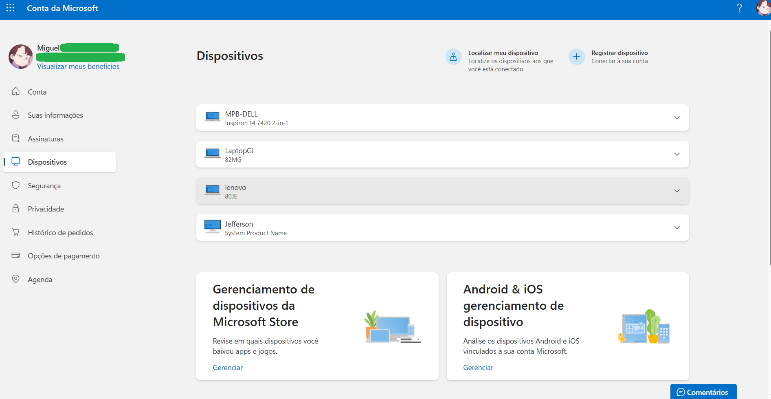This screenshot has width=771, height=399.
Task: Click the Microsoft Store devices illustration
Action: pyautogui.click(x=393, y=327)
